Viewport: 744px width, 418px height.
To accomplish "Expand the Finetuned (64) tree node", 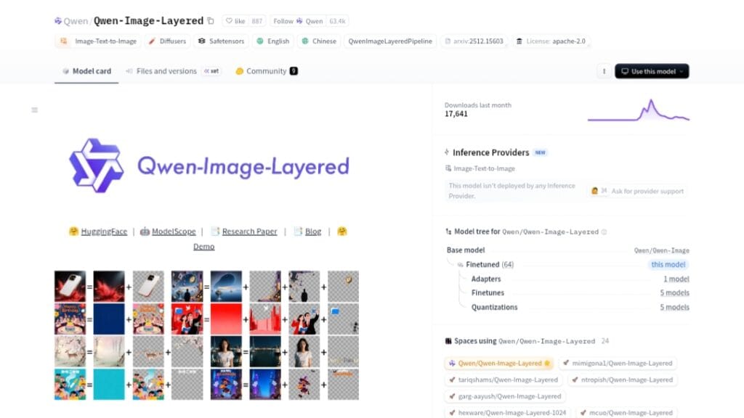I will 489,265.
